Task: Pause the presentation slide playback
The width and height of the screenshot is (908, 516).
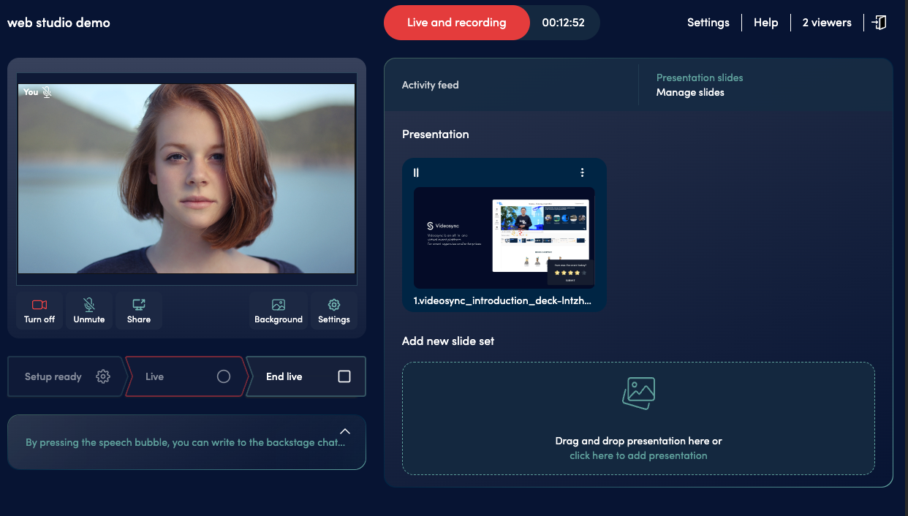Action: click(416, 172)
